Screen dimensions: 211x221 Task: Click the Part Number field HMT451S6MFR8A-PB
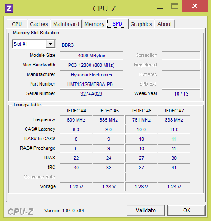coord(91,84)
